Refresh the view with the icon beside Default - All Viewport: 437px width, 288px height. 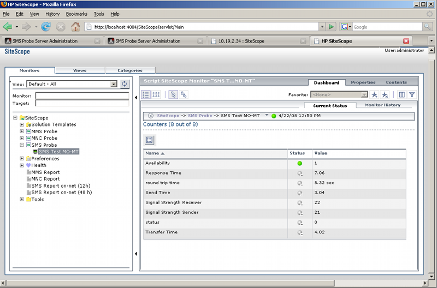click(125, 84)
